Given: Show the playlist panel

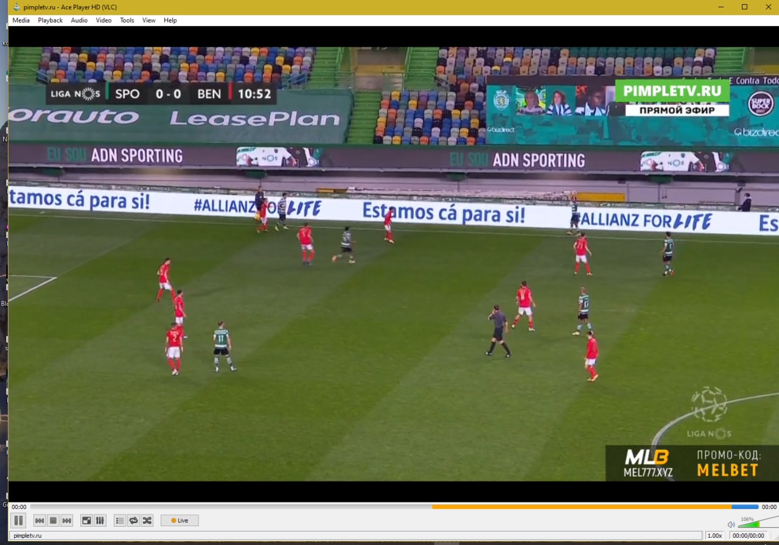Looking at the screenshot, I should pos(120,521).
